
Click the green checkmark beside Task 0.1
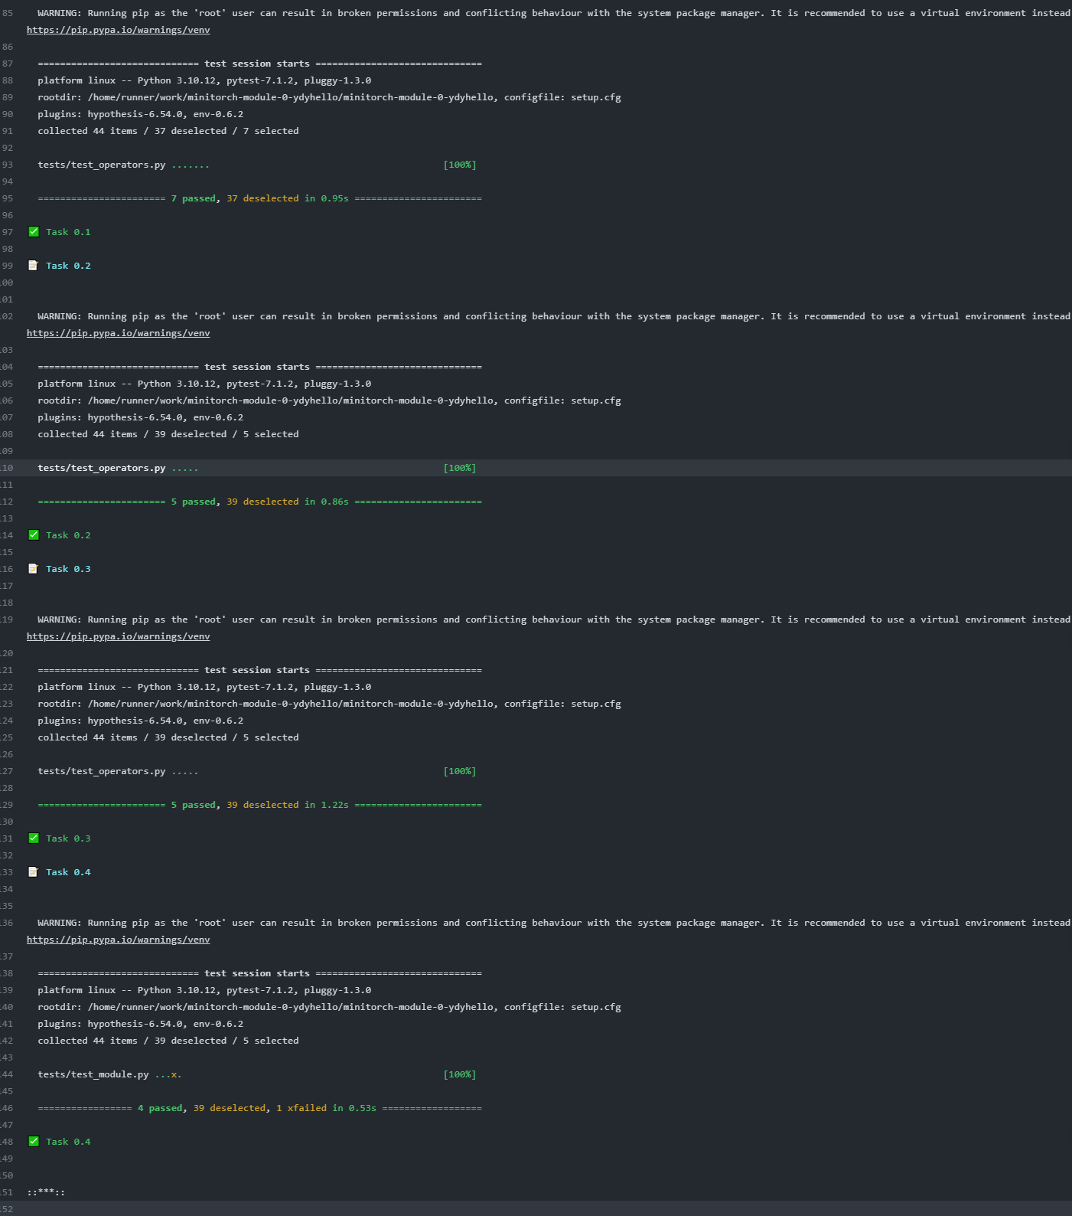[x=34, y=232]
